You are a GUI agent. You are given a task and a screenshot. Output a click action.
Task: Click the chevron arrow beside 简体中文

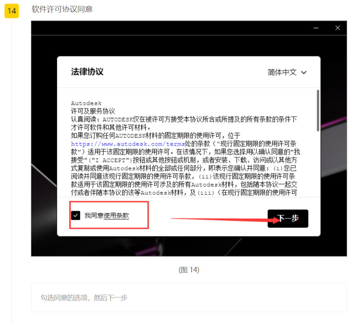pyautogui.click(x=304, y=72)
